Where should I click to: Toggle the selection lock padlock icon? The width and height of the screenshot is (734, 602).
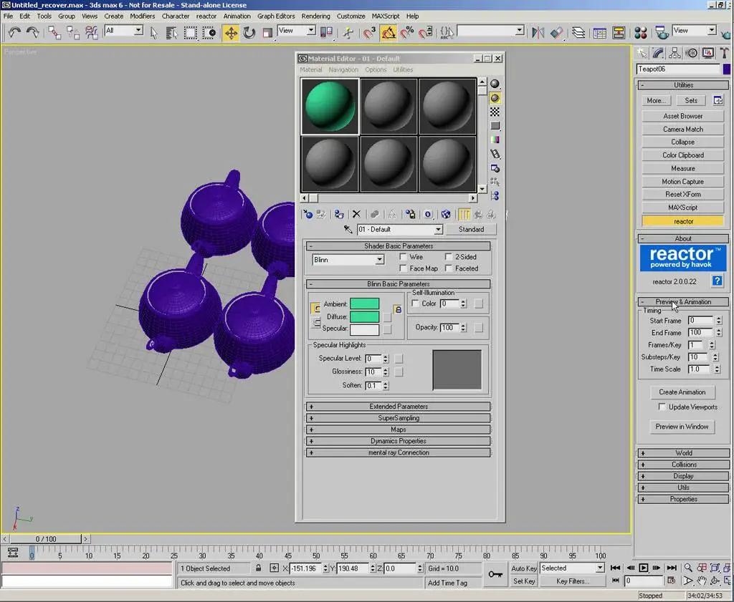pyautogui.click(x=258, y=568)
